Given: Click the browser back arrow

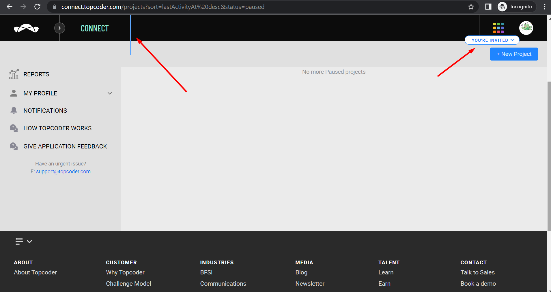Looking at the screenshot, I should point(10,7).
